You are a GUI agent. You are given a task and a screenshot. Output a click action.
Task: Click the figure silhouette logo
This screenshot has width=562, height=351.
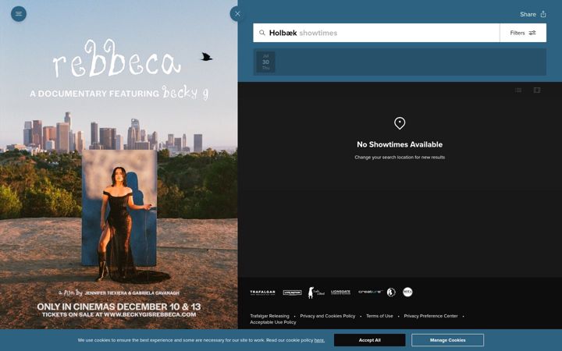[x=316, y=292]
